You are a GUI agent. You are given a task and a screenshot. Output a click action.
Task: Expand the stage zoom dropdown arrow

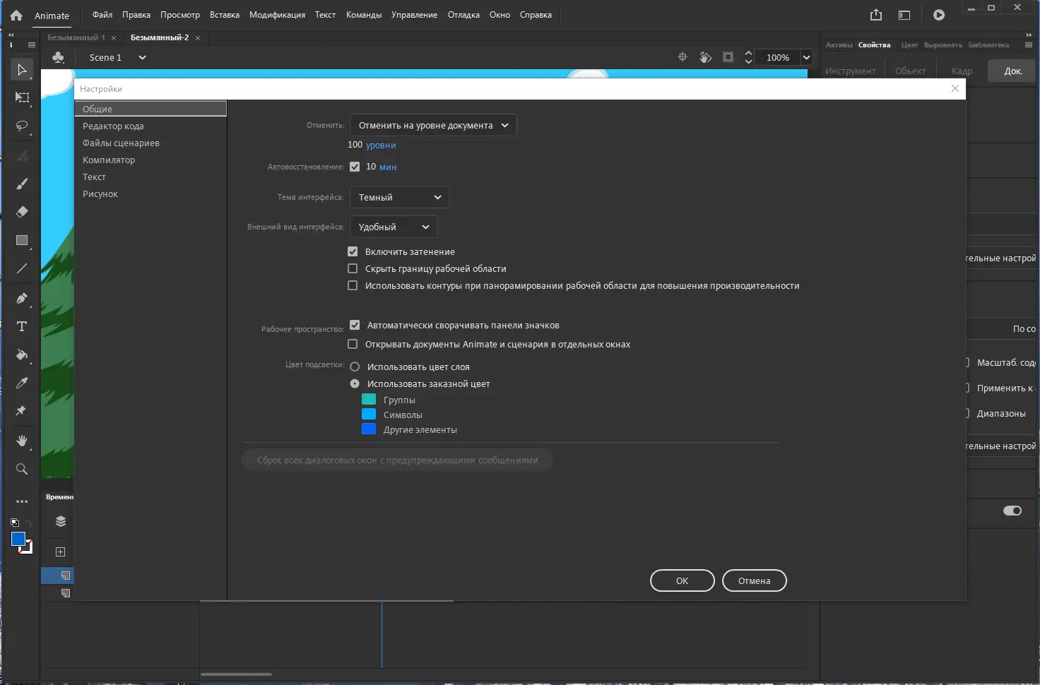click(x=806, y=57)
